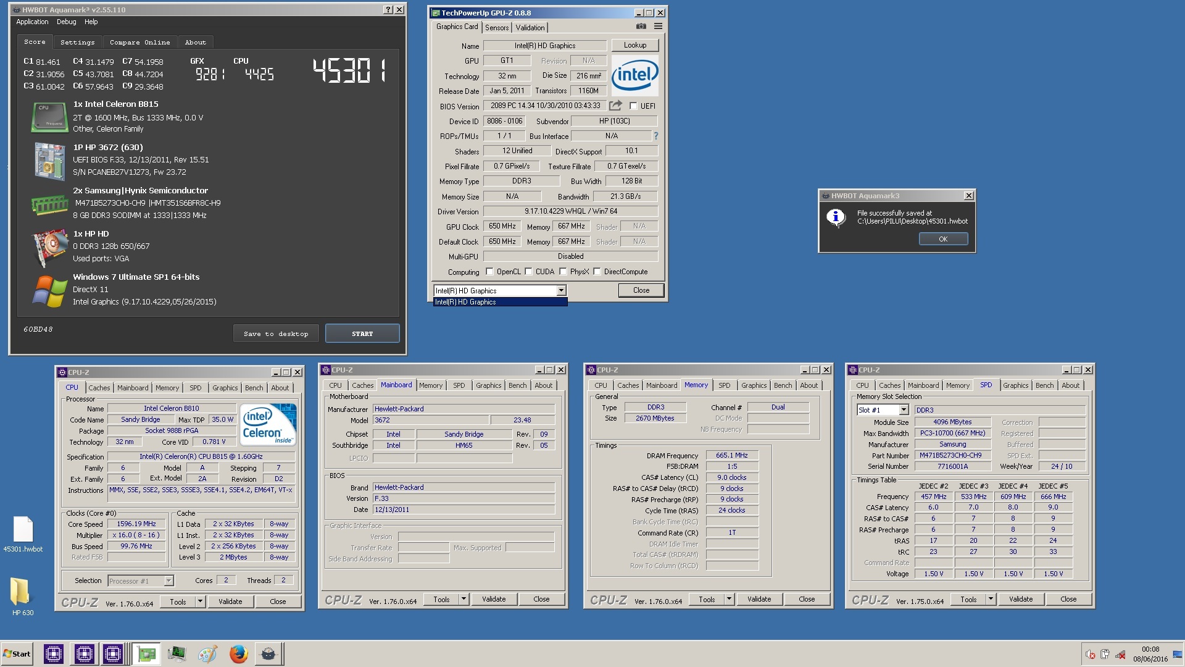Open the Start menu
The height and width of the screenshot is (667, 1185).
tap(17, 653)
